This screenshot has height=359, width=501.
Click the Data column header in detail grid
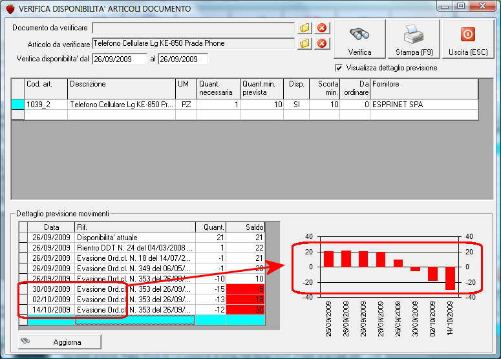[x=51, y=227]
